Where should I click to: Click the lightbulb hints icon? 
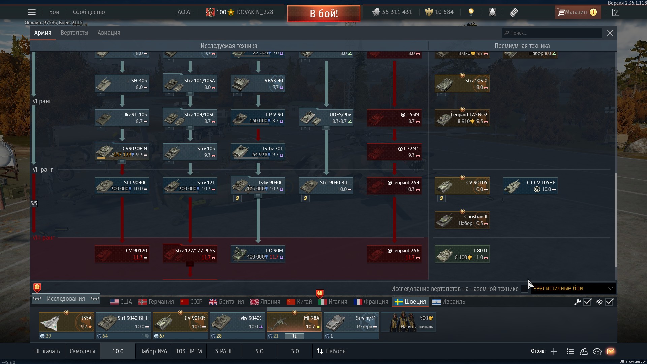[471, 12]
